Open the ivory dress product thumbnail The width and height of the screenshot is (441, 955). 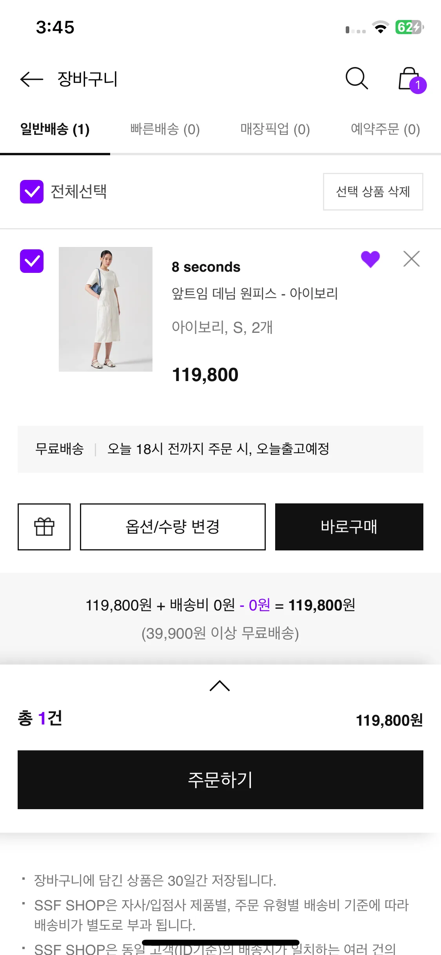coord(105,309)
